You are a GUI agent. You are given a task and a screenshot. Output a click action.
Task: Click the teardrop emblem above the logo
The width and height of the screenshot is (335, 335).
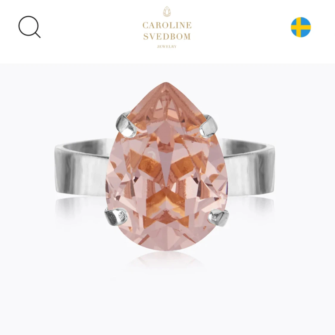(x=167, y=12)
